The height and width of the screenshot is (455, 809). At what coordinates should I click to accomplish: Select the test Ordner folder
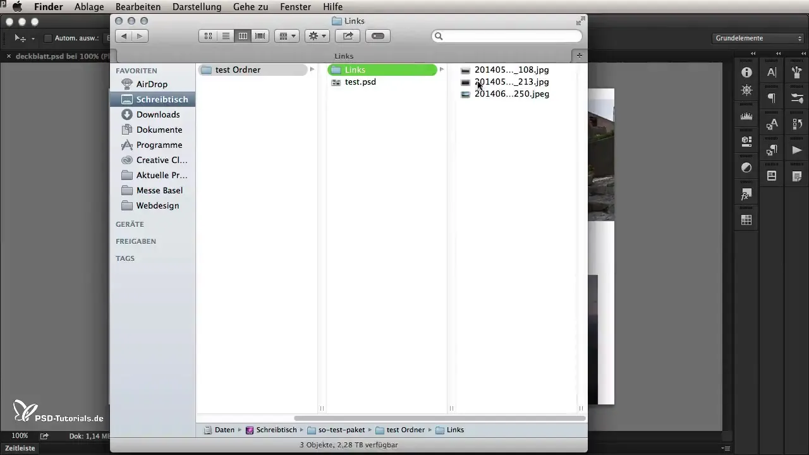253,70
